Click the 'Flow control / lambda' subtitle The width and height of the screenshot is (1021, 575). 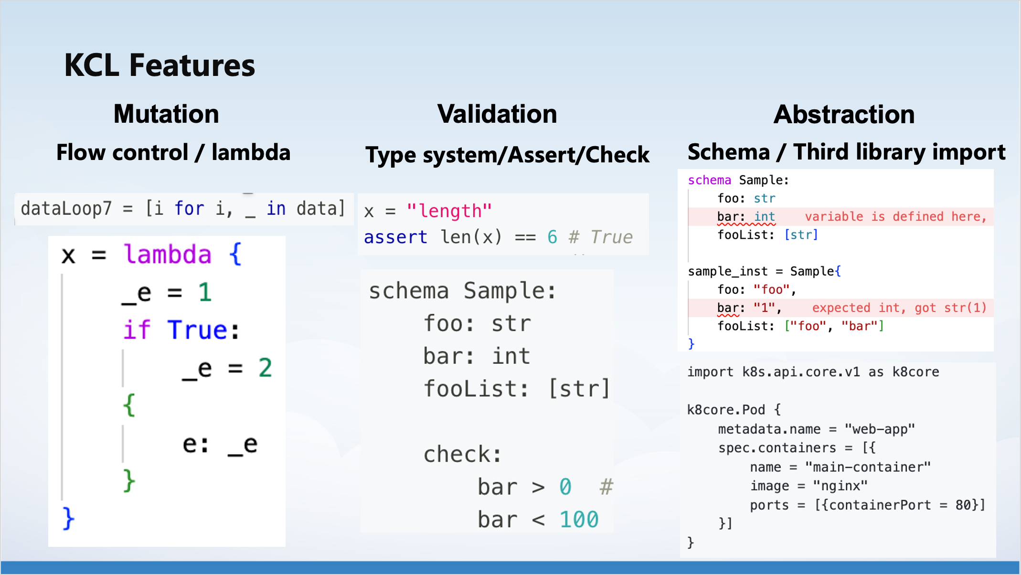(x=173, y=153)
